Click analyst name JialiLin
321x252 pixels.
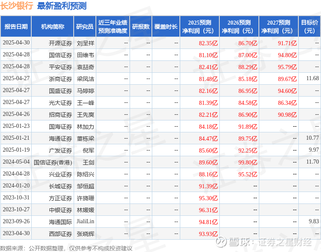[85, 221]
